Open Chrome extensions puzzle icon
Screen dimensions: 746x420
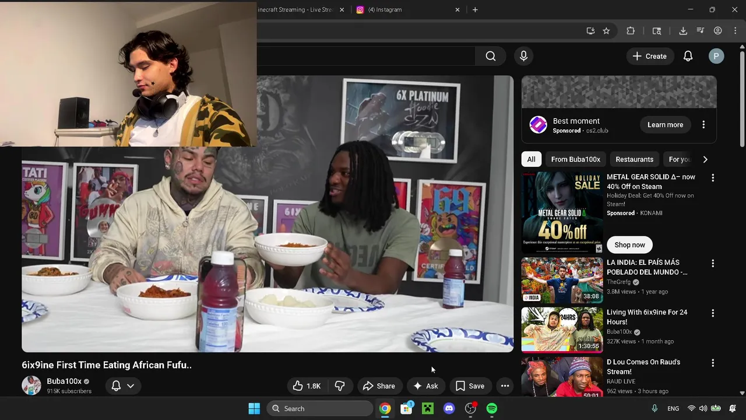point(631,31)
